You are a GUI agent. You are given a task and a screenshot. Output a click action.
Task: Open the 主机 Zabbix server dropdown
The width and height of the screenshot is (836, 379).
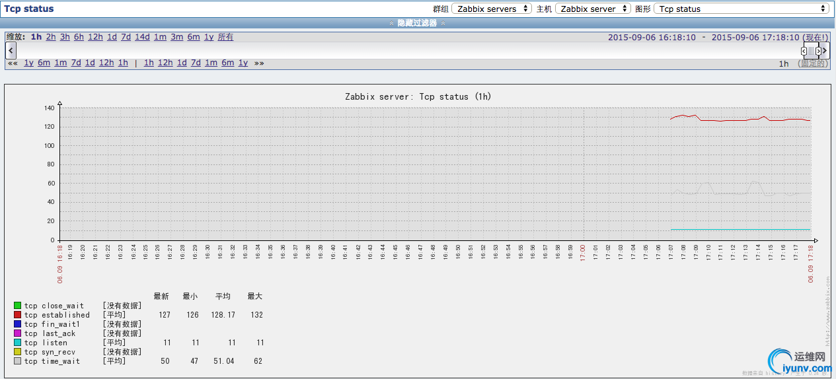(593, 9)
